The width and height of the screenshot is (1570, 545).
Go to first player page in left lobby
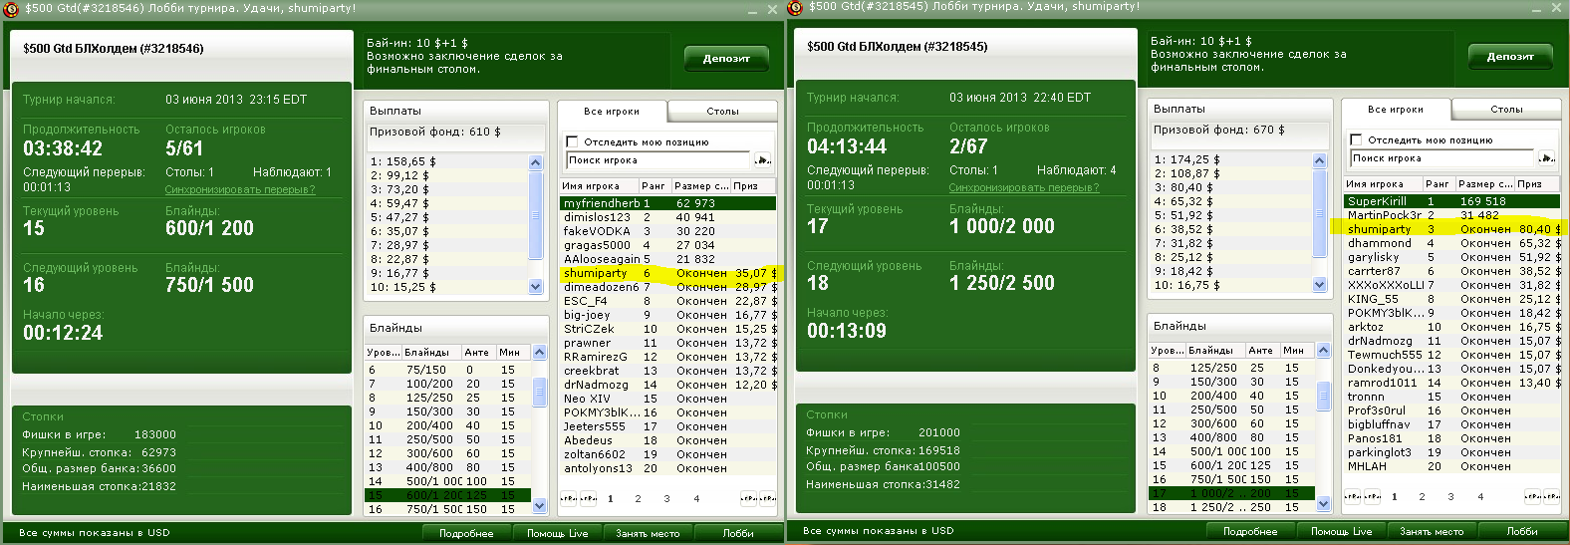click(x=566, y=498)
